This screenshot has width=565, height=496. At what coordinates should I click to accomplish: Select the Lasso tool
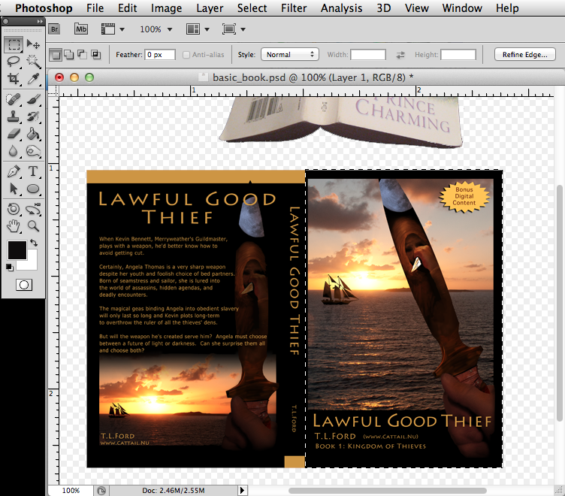point(14,62)
